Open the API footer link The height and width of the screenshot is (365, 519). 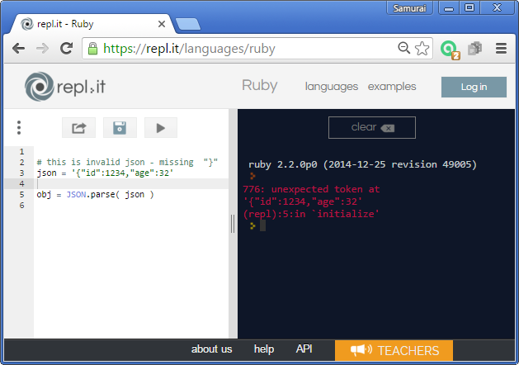(304, 348)
